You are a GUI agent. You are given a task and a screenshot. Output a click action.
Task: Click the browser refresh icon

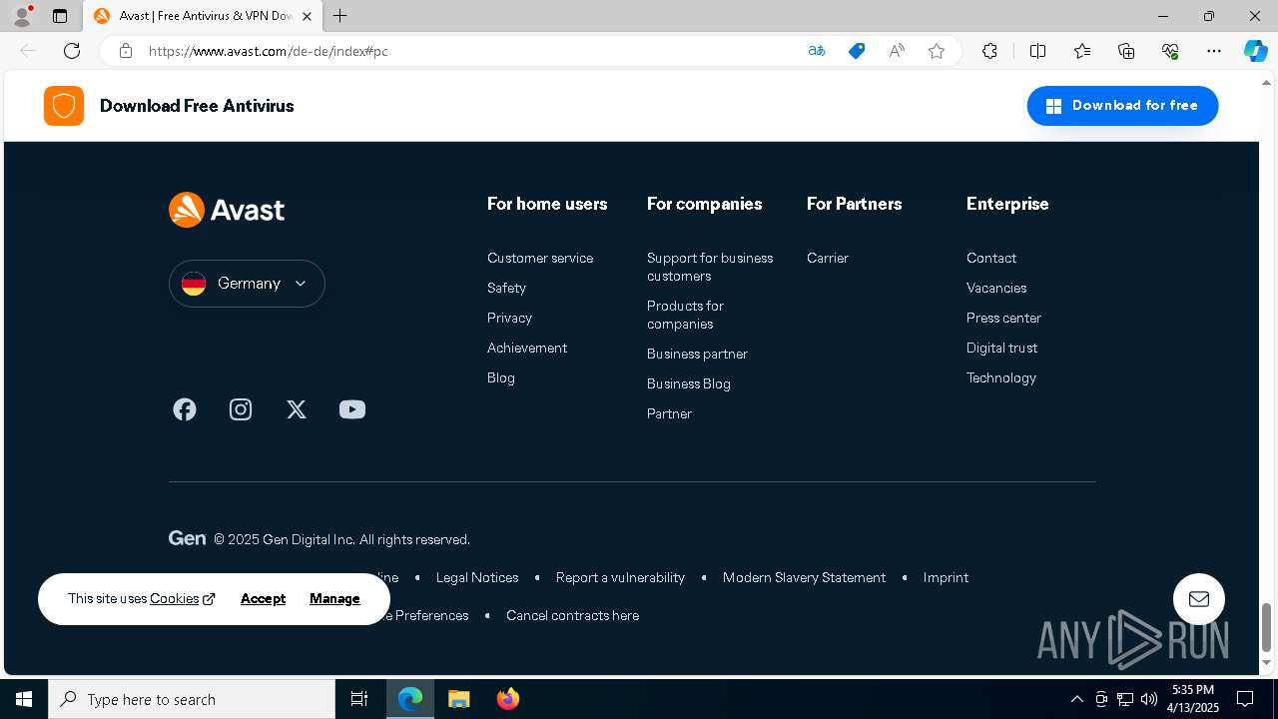[72, 51]
